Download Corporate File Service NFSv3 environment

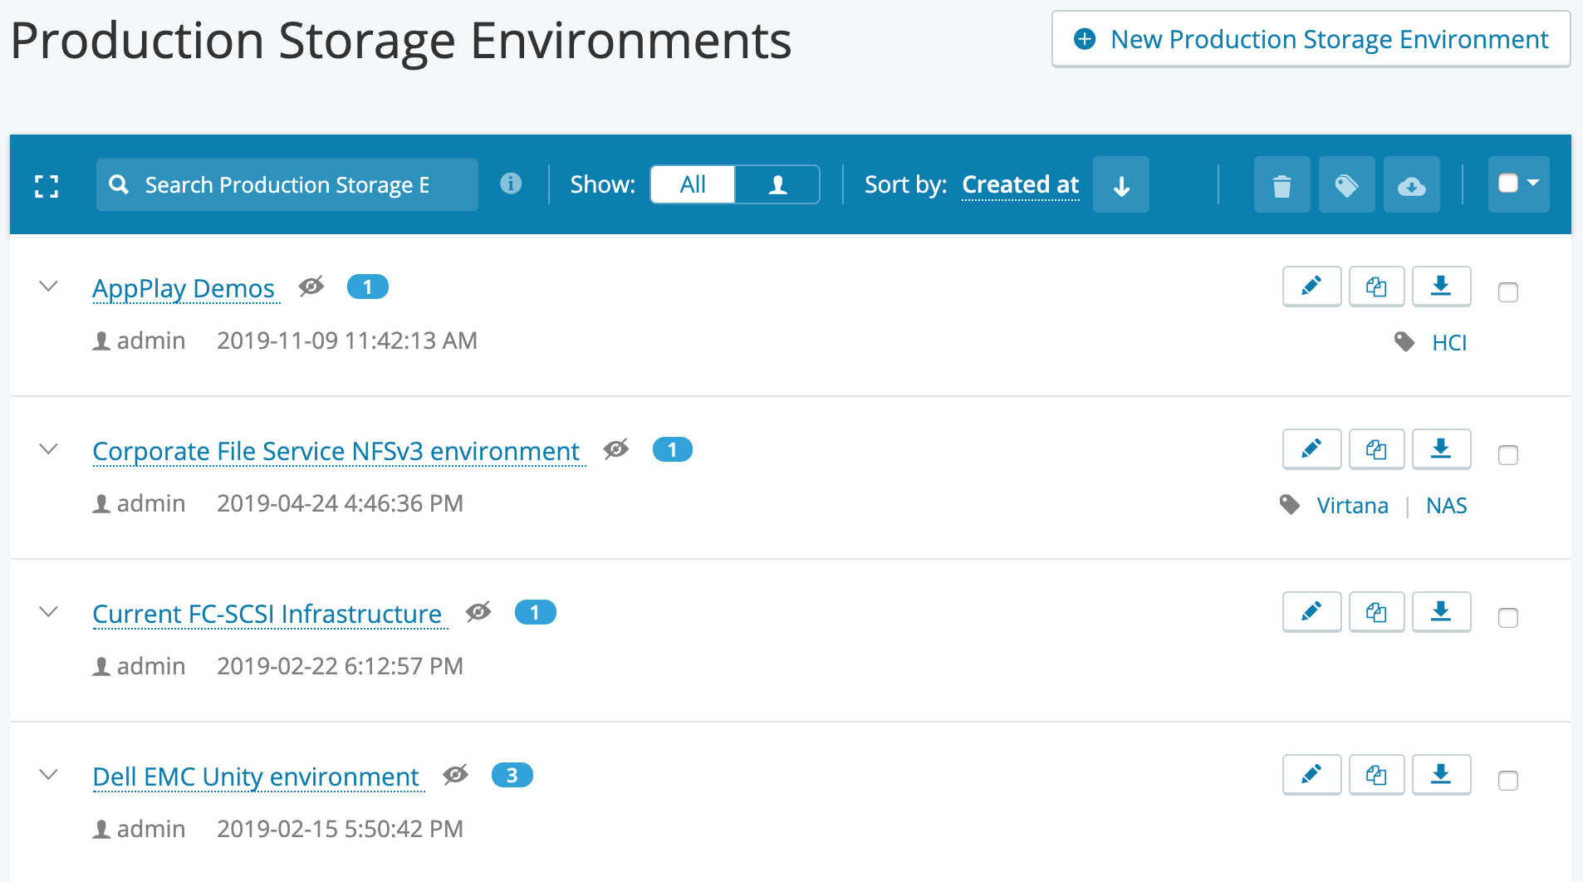point(1442,449)
